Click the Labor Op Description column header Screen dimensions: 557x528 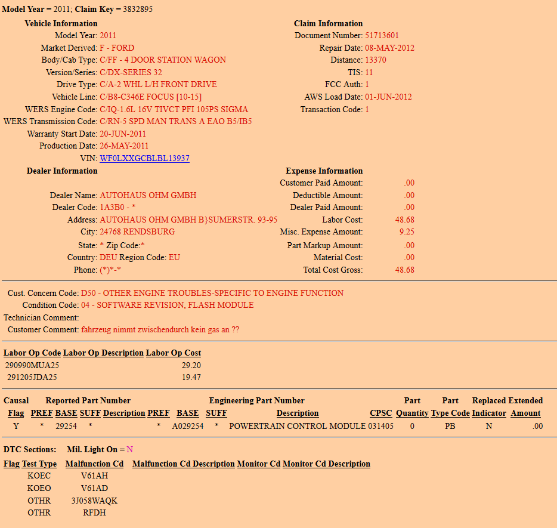click(103, 353)
